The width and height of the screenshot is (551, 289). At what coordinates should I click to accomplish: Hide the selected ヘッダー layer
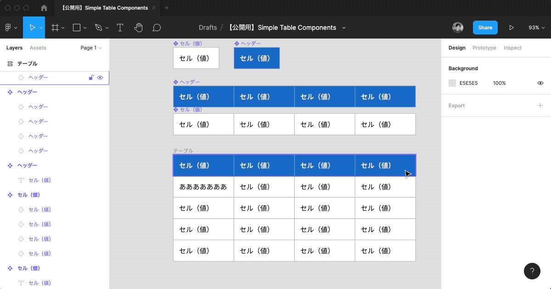point(100,78)
